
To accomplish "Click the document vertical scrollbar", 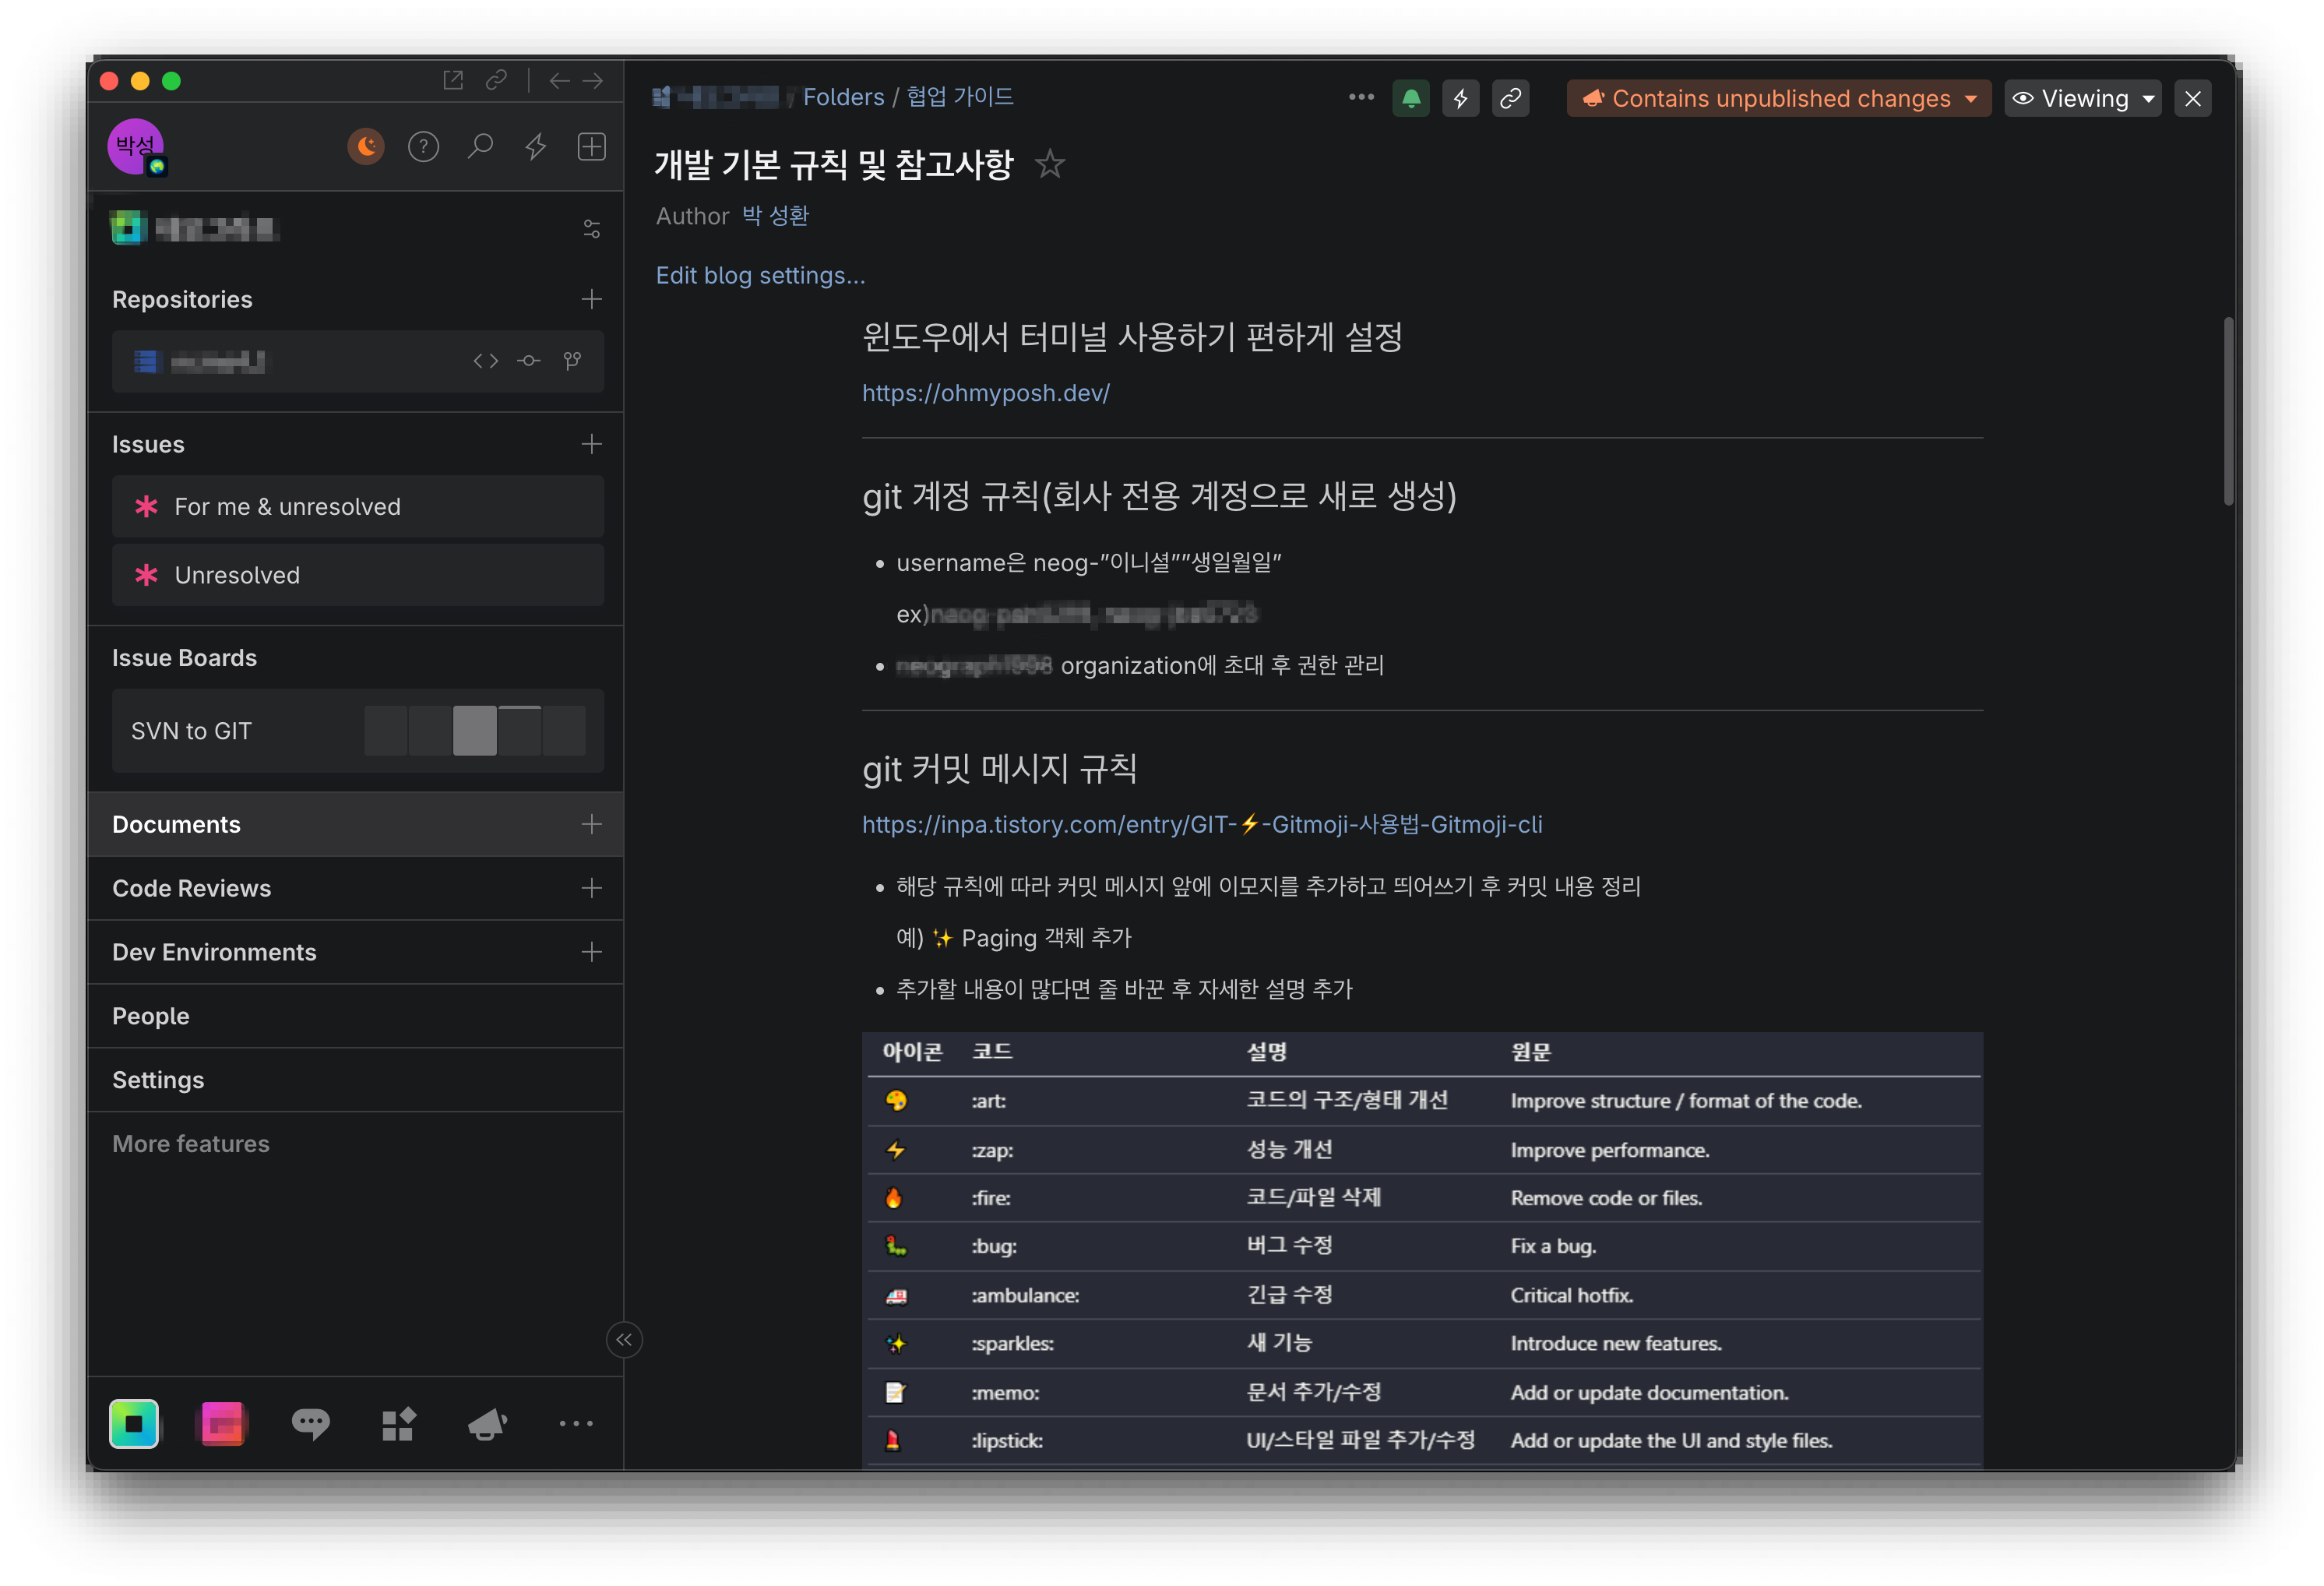I will tap(2228, 410).
